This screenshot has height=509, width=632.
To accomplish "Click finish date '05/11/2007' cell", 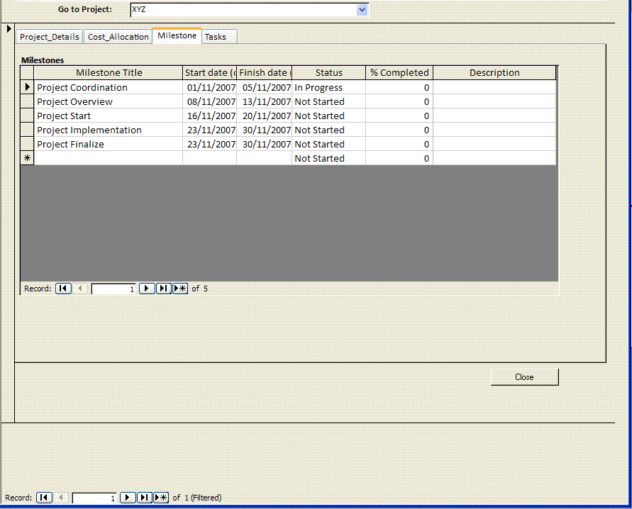I will pyautogui.click(x=265, y=87).
